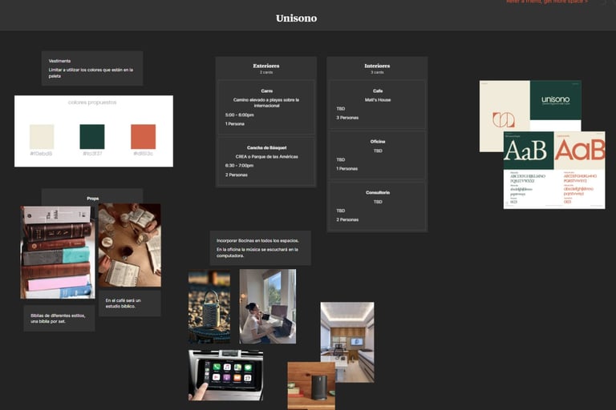
Task: Click '1 Personas' in the Oficina card
Action: (x=346, y=168)
